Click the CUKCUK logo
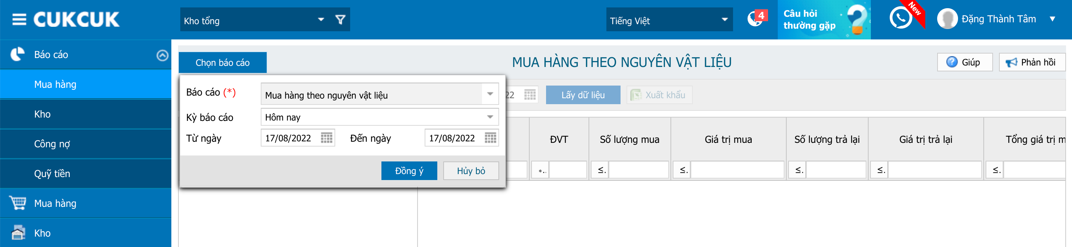1072x247 pixels. click(77, 20)
